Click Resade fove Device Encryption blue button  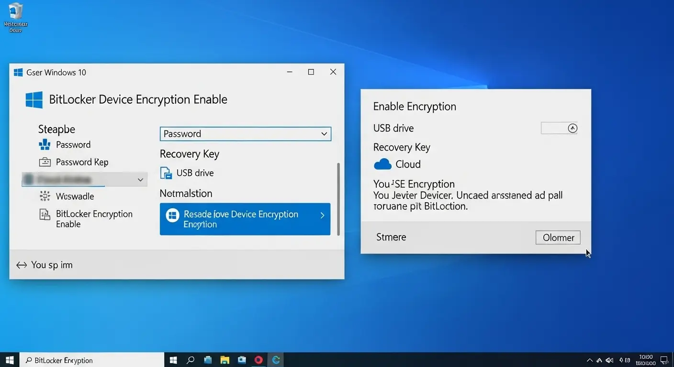point(245,219)
